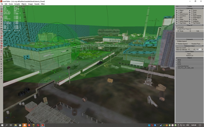The image size is (204, 127).
Task: Toggle visibility eye for Wallmarks
Action: 190,21
